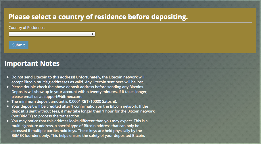Click the 'Important Notes' heading
This screenshot has width=261, height=144.
click(32, 64)
